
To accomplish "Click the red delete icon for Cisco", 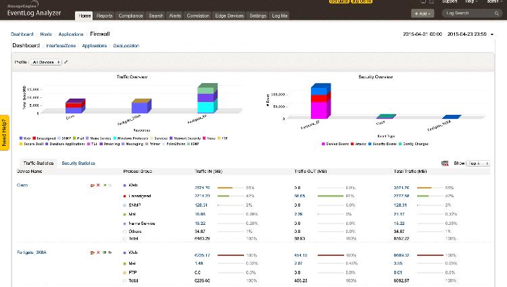I will point(98,184).
